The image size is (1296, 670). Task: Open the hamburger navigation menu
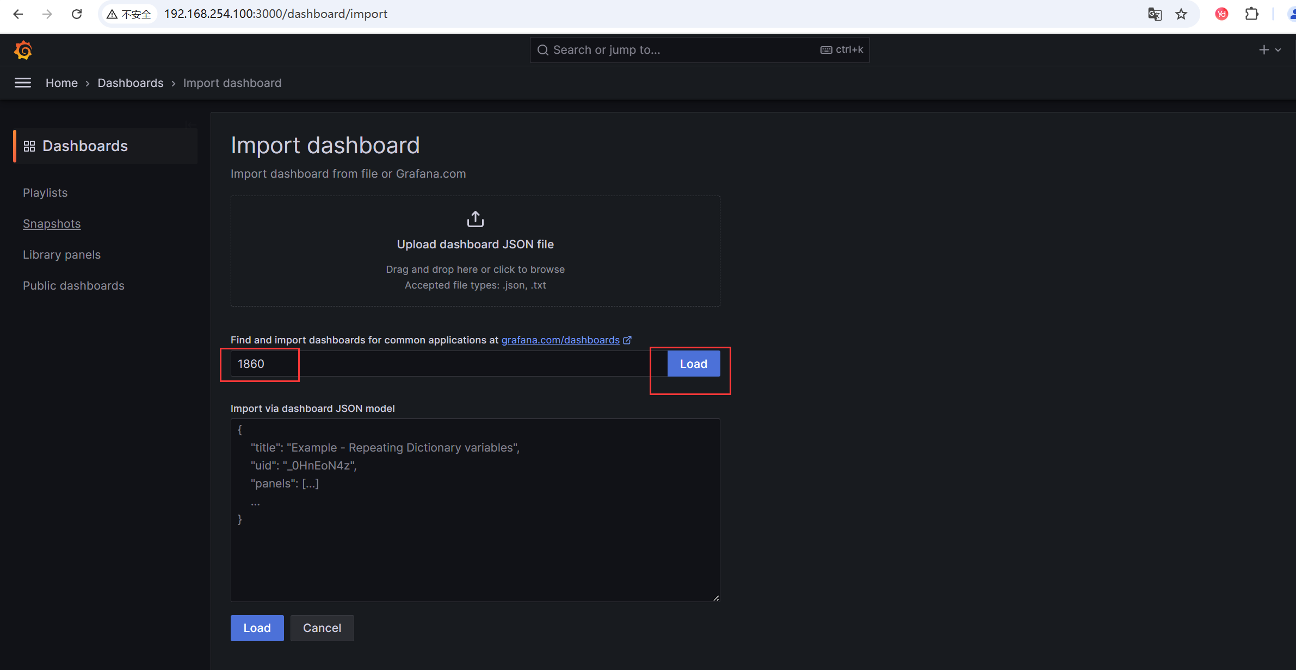22,83
